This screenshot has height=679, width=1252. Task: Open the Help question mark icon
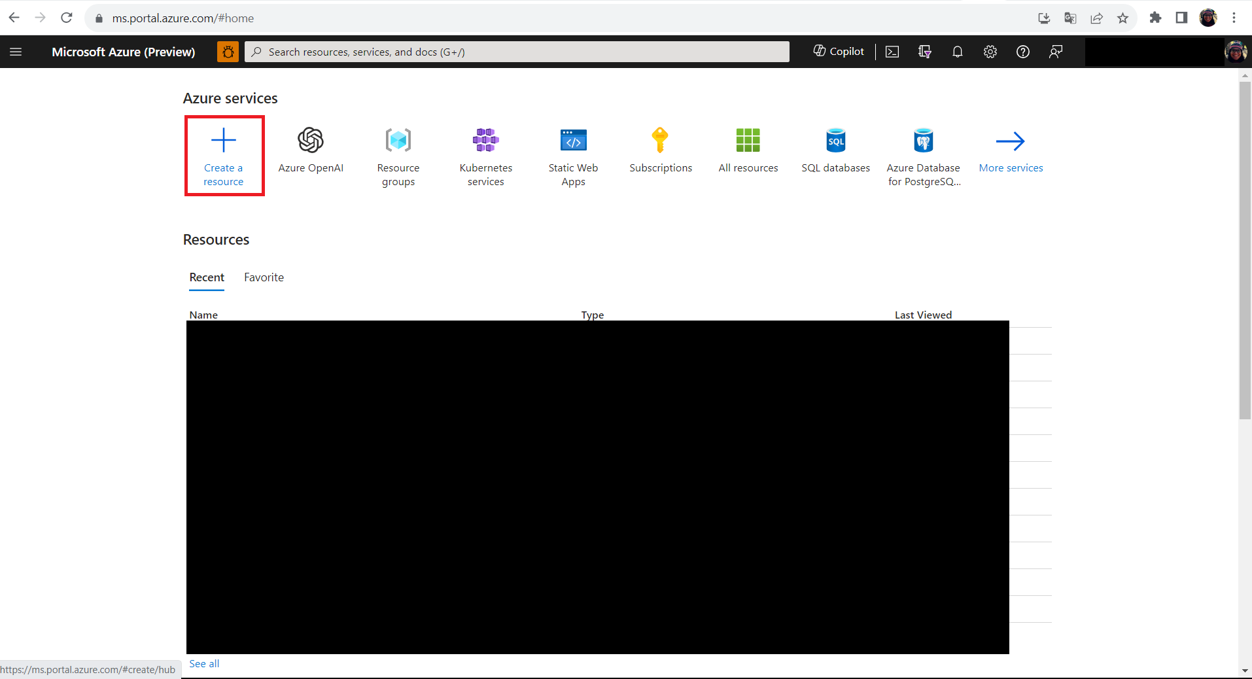tap(1022, 52)
